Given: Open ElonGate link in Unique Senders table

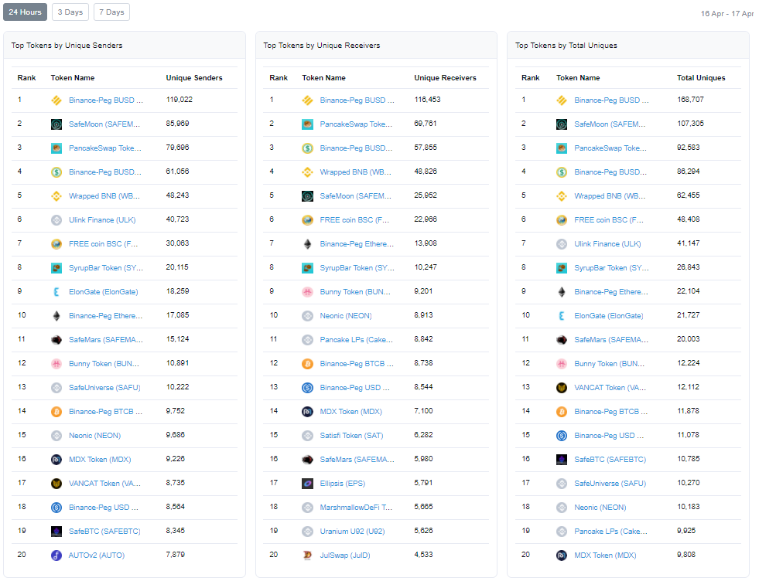Looking at the screenshot, I should (104, 291).
